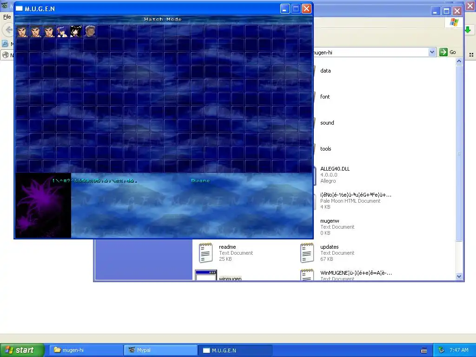
Task: Click the grey globe tab icon
Action: point(6,55)
